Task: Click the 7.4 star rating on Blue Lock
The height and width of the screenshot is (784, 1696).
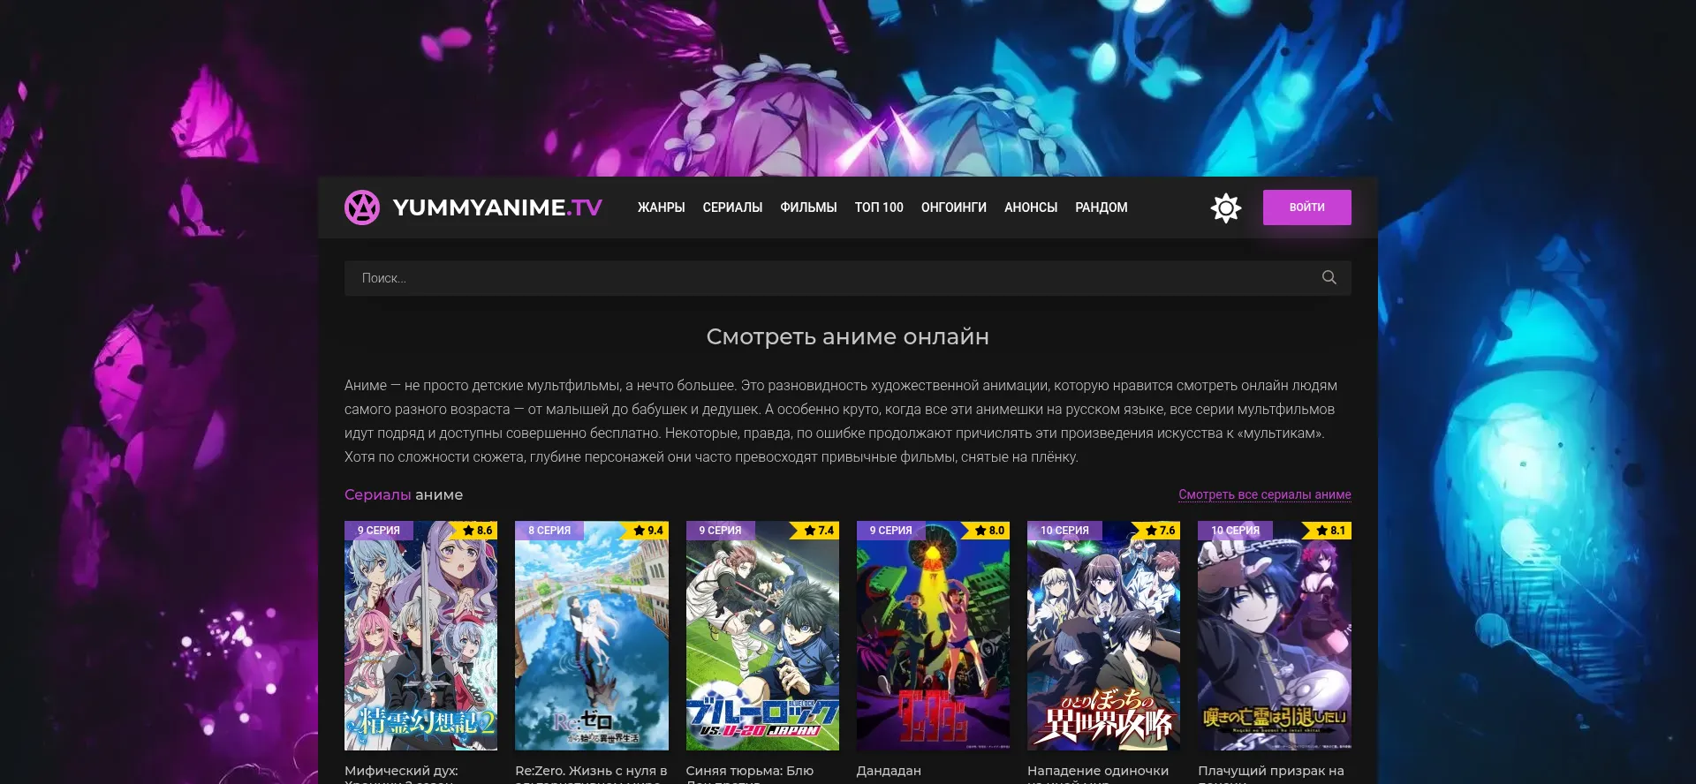Action: (819, 531)
